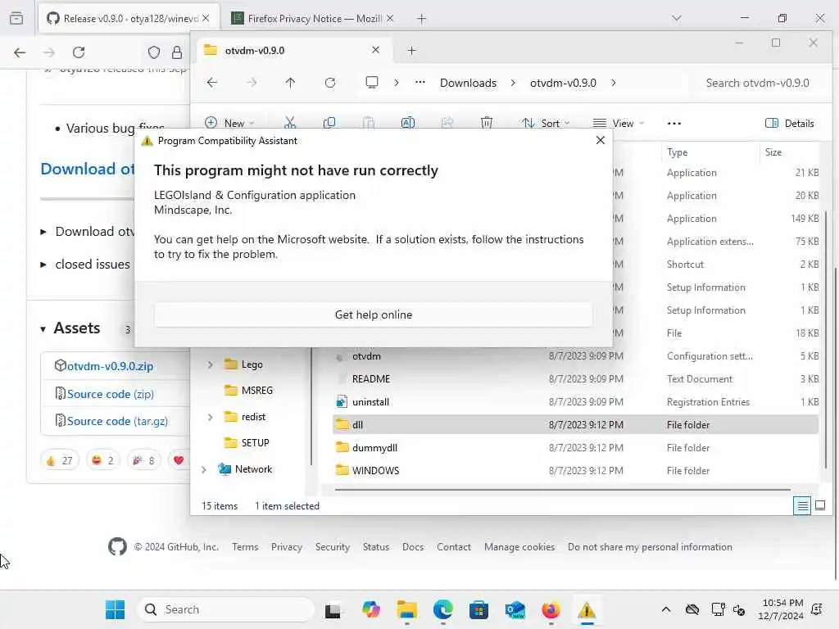
Task: Go up one folder in File Explorer
Action: (290, 83)
